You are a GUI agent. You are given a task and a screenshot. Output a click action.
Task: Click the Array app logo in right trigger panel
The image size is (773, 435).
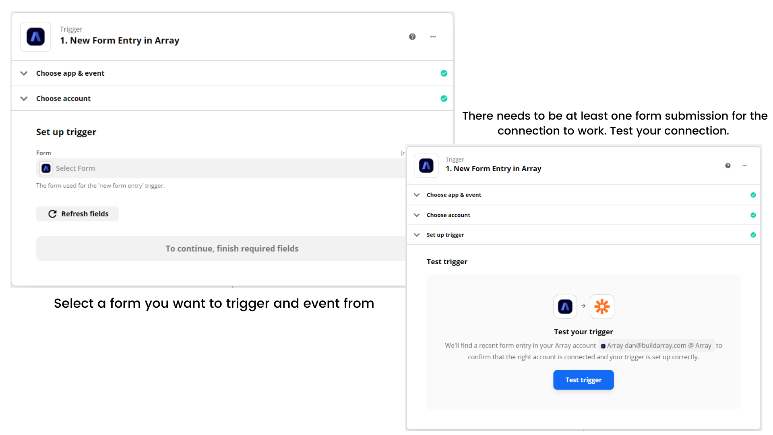[x=426, y=166]
